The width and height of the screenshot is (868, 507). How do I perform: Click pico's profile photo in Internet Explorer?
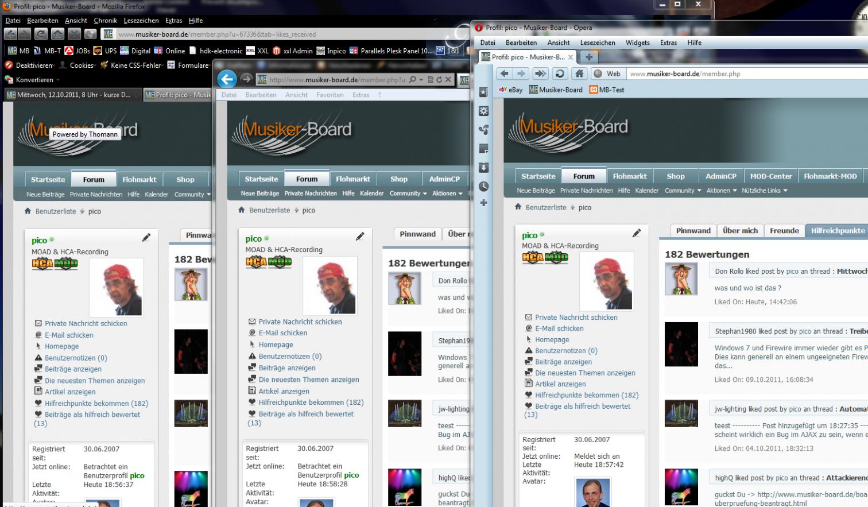tap(330, 285)
